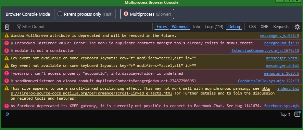This screenshot has width=303, height=130.
Task: Open ExtensionCommon.sys.mjs:1679:15 source link
Action: pyautogui.click(x=265, y=50)
